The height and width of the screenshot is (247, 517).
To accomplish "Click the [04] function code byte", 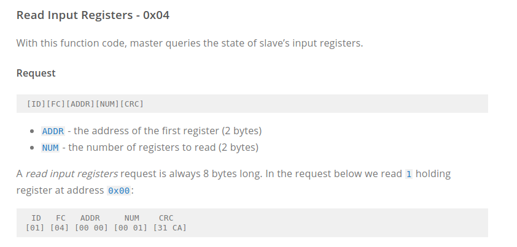I will click(60, 227).
